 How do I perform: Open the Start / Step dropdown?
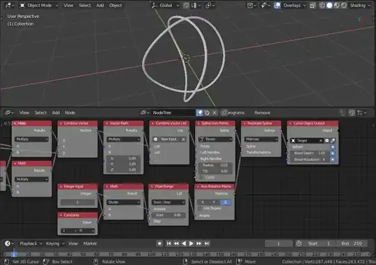coord(169,202)
